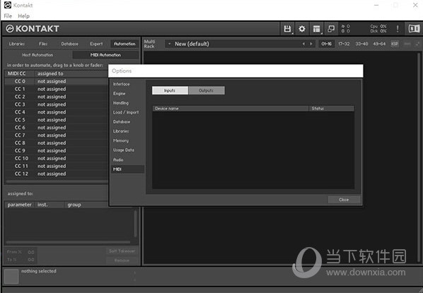
Task: Select the MIDI options page
Action: 127,169
